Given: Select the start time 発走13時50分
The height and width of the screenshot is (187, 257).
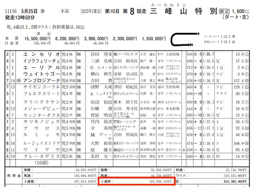Looking at the screenshot, I should [20, 18].
